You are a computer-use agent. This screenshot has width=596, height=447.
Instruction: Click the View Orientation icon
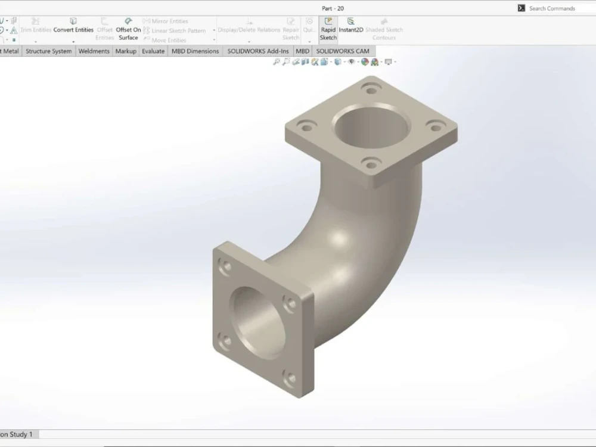(324, 61)
